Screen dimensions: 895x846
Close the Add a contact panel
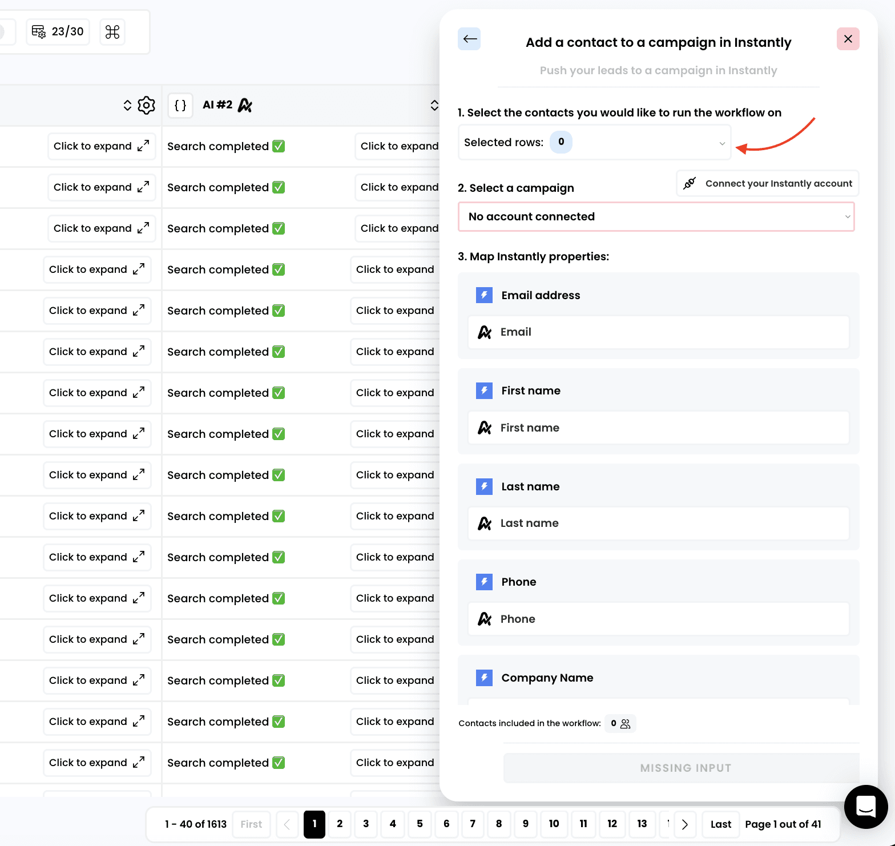click(848, 39)
